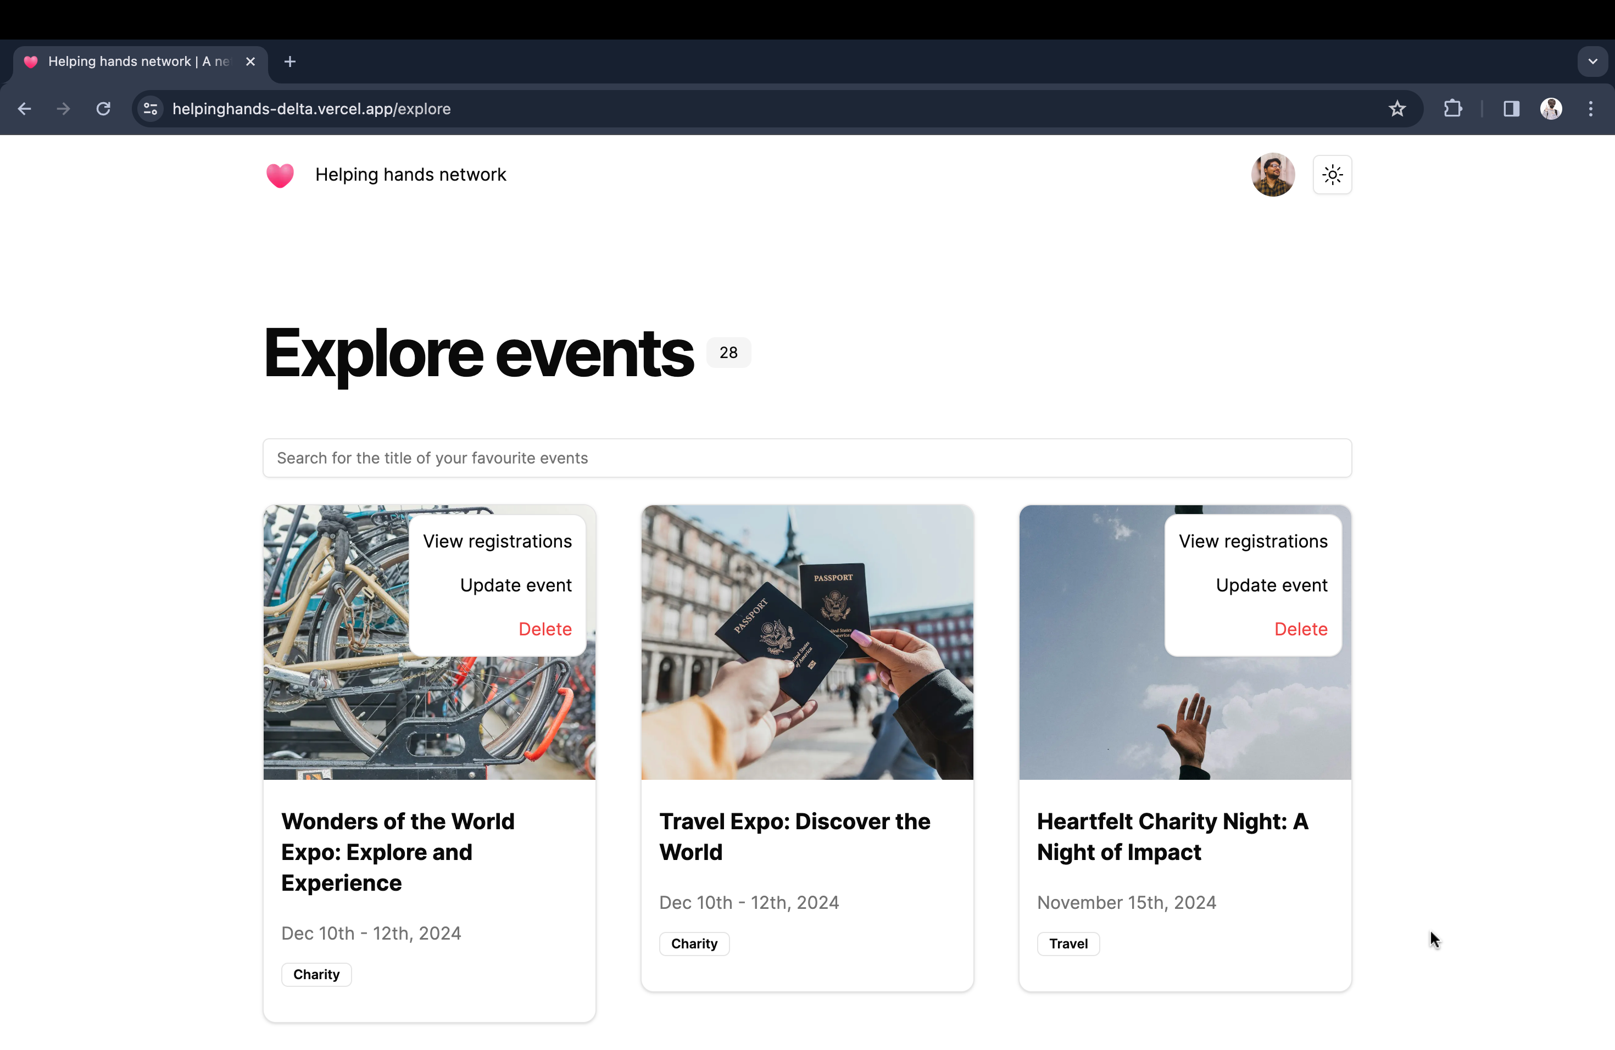The height and width of the screenshot is (1050, 1615).
Task: Click the pink heart logo icon
Action: coord(280,175)
